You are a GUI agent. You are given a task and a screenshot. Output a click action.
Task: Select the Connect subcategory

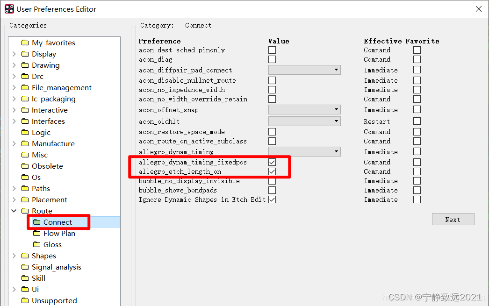coord(58,222)
